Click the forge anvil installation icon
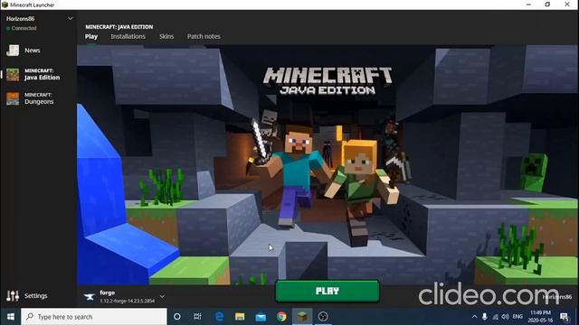579x325 pixels. (x=89, y=296)
